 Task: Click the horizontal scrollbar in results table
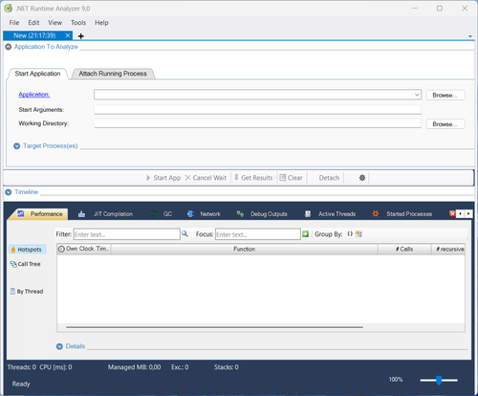214,327
